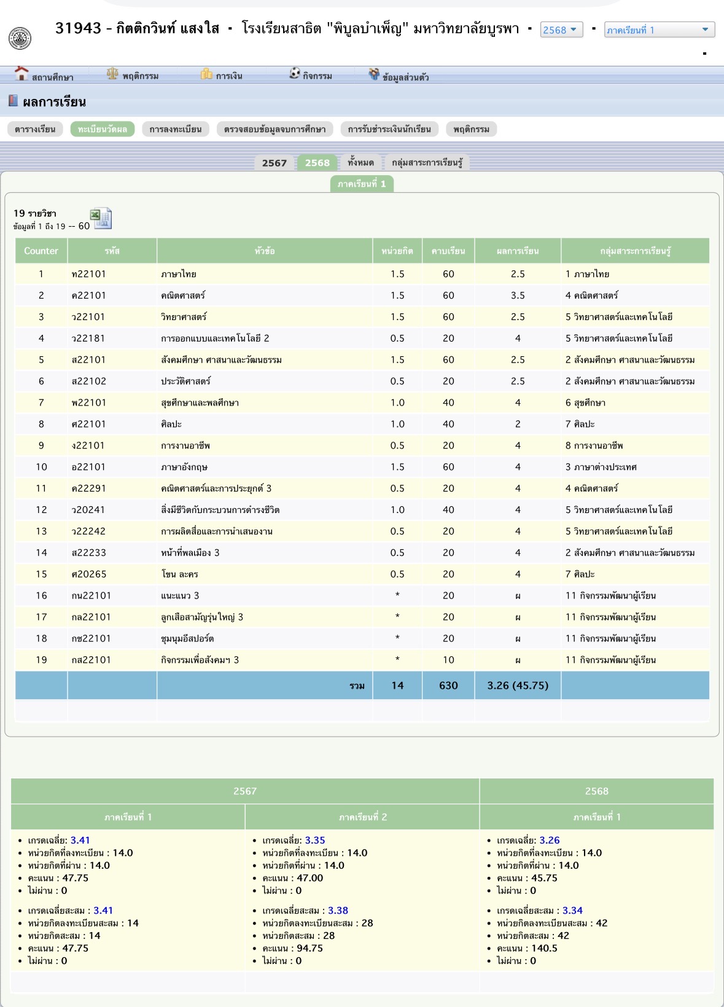724x1007 pixels.
Task: Select the ทั้งหมด tab
Action: tap(360, 163)
